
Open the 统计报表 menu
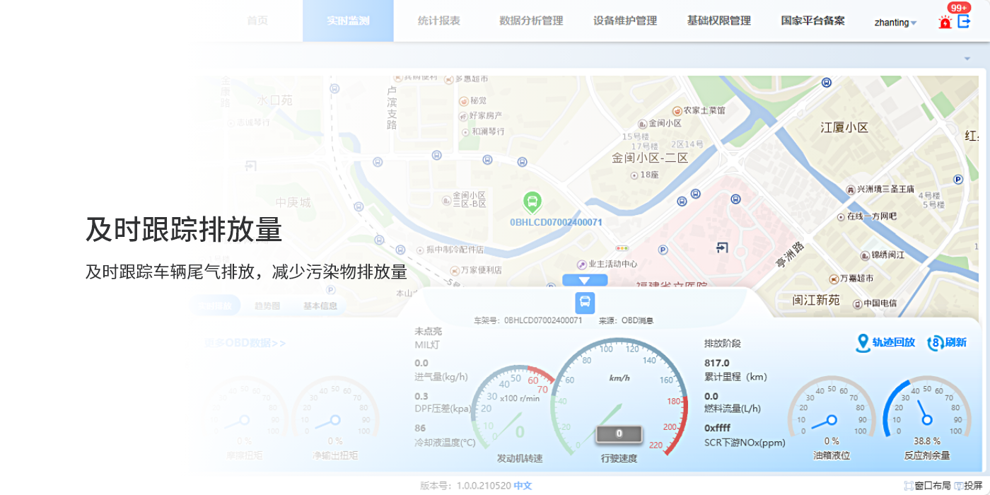pyautogui.click(x=438, y=21)
